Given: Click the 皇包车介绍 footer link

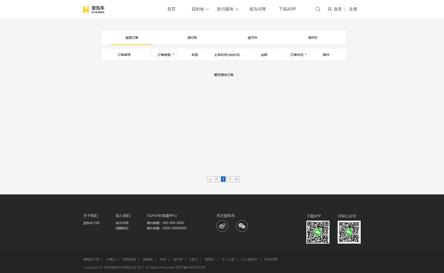Looking at the screenshot, I should click(x=91, y=223).
